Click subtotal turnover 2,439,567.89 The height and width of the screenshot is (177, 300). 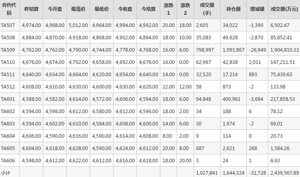tap(285, 173)
